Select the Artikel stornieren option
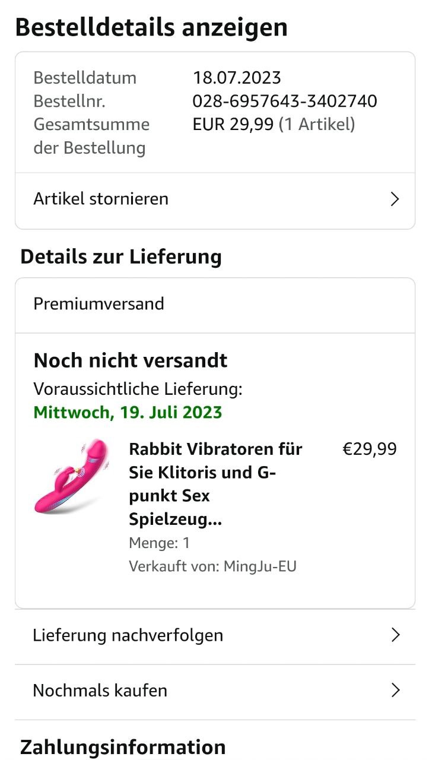Screen dimensions: 429x760 coord(101,199)
